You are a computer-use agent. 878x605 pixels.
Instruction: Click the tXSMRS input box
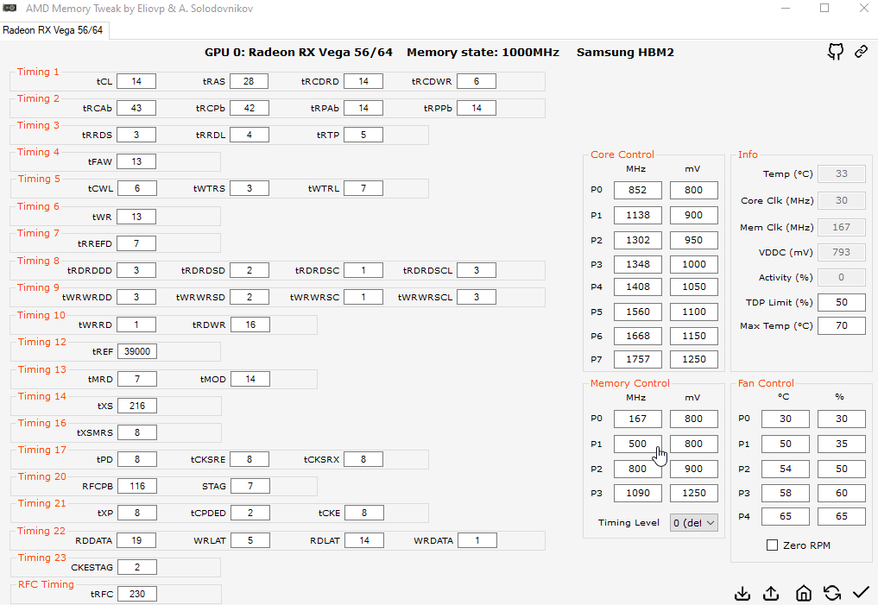[137, 432]
